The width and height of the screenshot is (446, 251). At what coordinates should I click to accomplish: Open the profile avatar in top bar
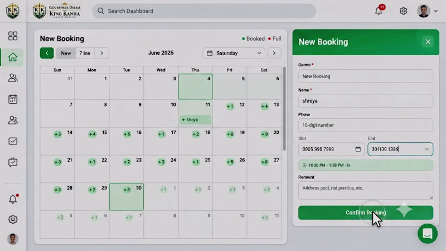[424, 11]
